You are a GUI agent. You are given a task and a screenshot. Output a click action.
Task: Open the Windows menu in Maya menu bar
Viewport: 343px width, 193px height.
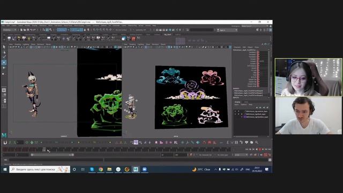pos(43,26)
